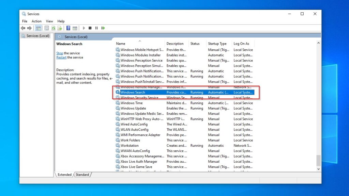Click the Pause Service icon in the toolbar
The width and height of the screenshot is (349, 196).
point(96,28)
